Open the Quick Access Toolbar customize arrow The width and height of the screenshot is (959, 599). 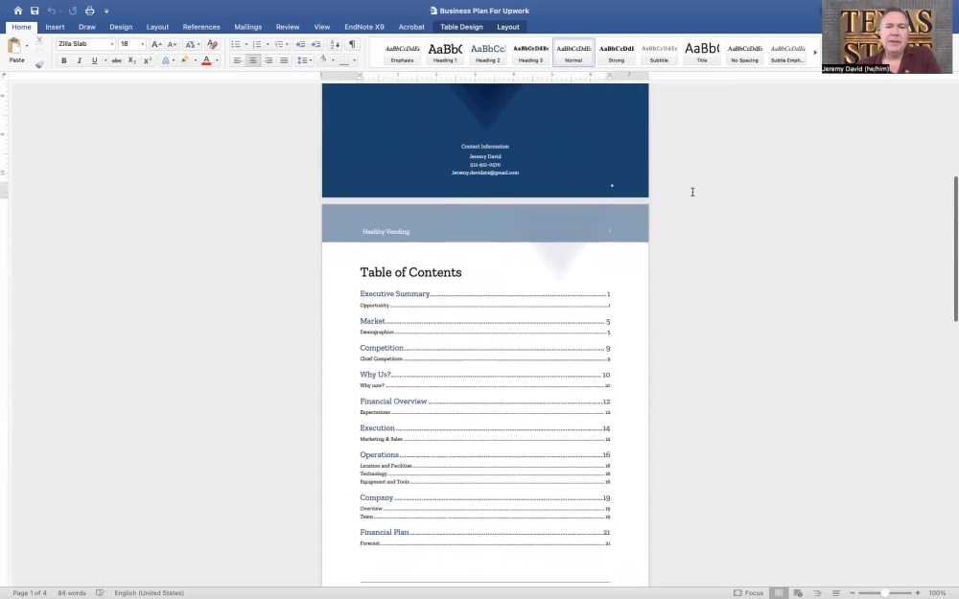(106, 11)
